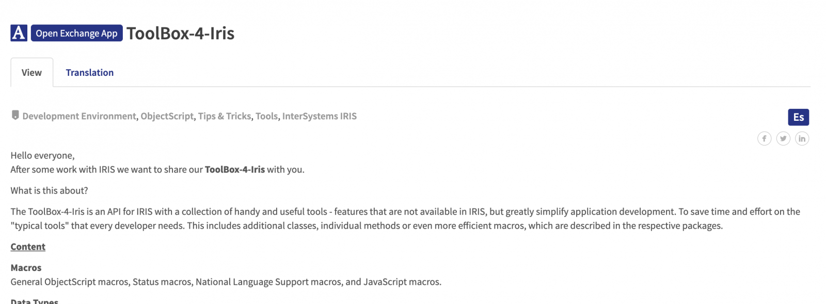Click the bold ToolBox-4-Iris text in intro
Image resolution: width=826 pixels, height=304 pixels.
235,169
